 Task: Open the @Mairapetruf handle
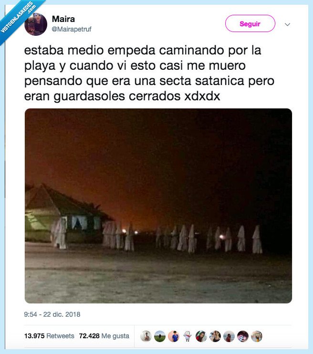pos(72,29)
